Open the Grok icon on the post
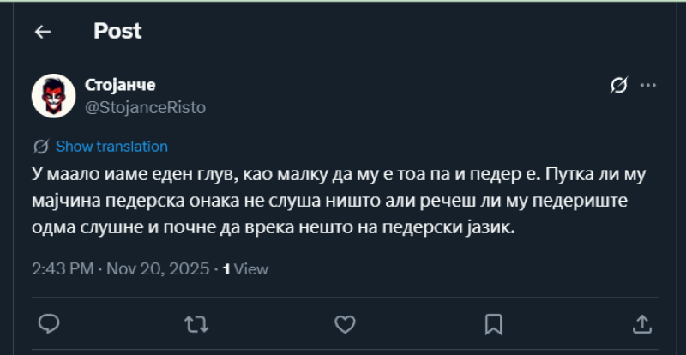 click(x=618, y=85)
